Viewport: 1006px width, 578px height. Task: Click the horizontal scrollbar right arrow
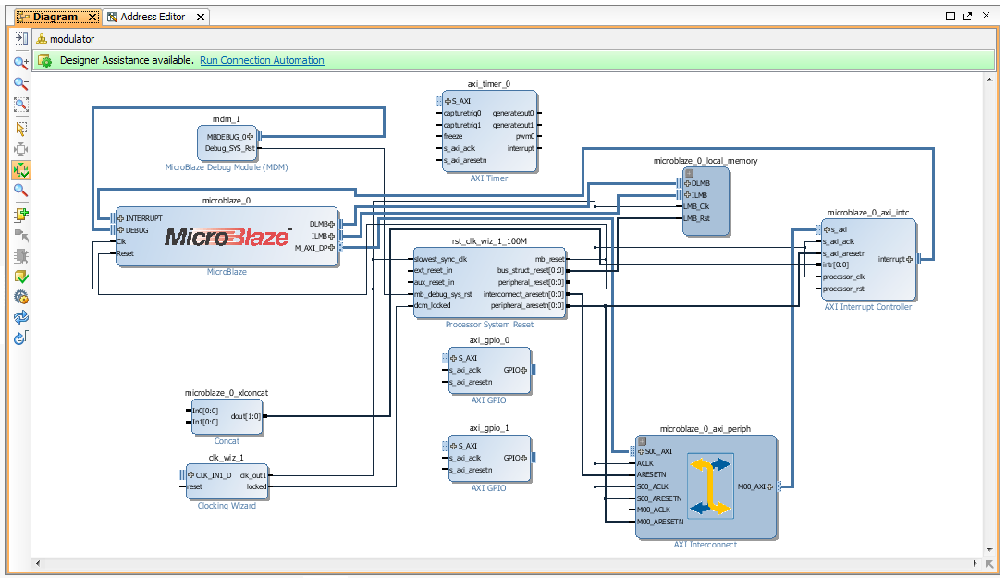[975, 563]
